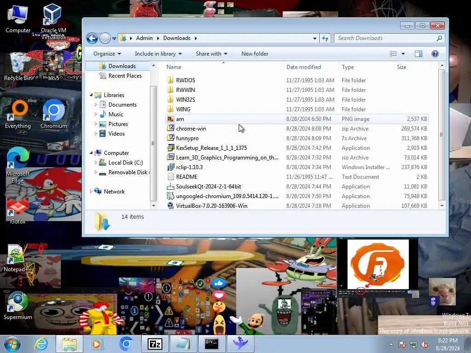Image resolution: width=471 pixels, height=353 pixels.
Task: Expand the Documents library node
Action: click(x=96, y=105)
